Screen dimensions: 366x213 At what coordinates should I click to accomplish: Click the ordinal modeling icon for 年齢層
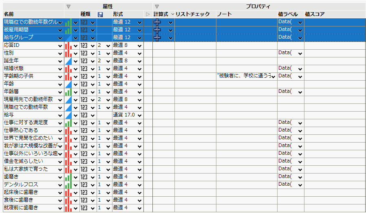[x=68, y=92]
